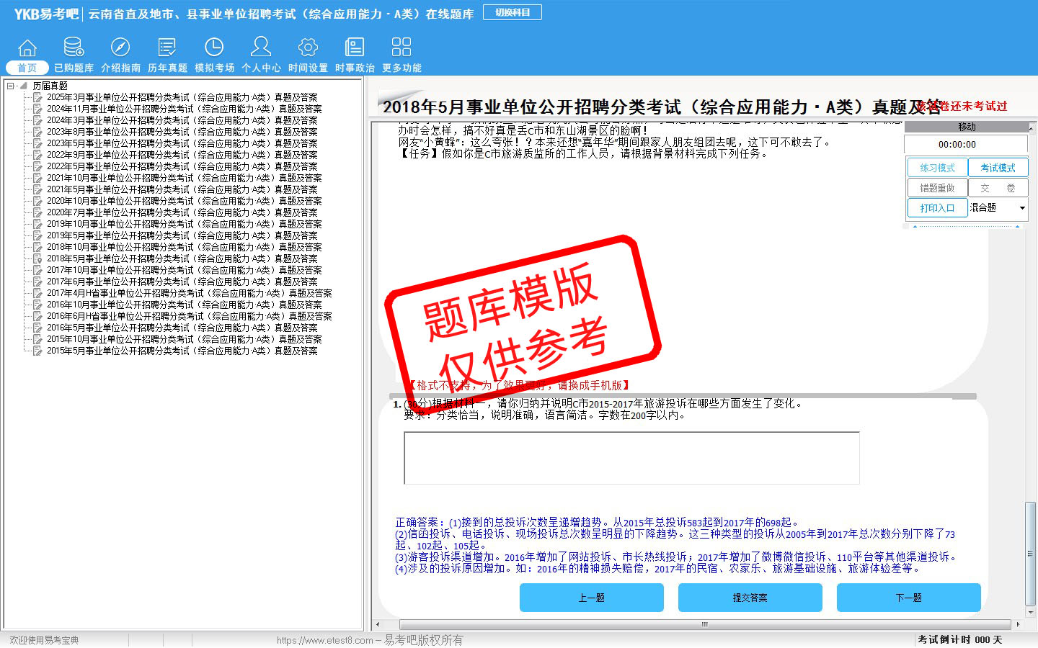Open 更多功能 grid icon
The height and width of the screenshot is (648, 1038).
[402, 48]
